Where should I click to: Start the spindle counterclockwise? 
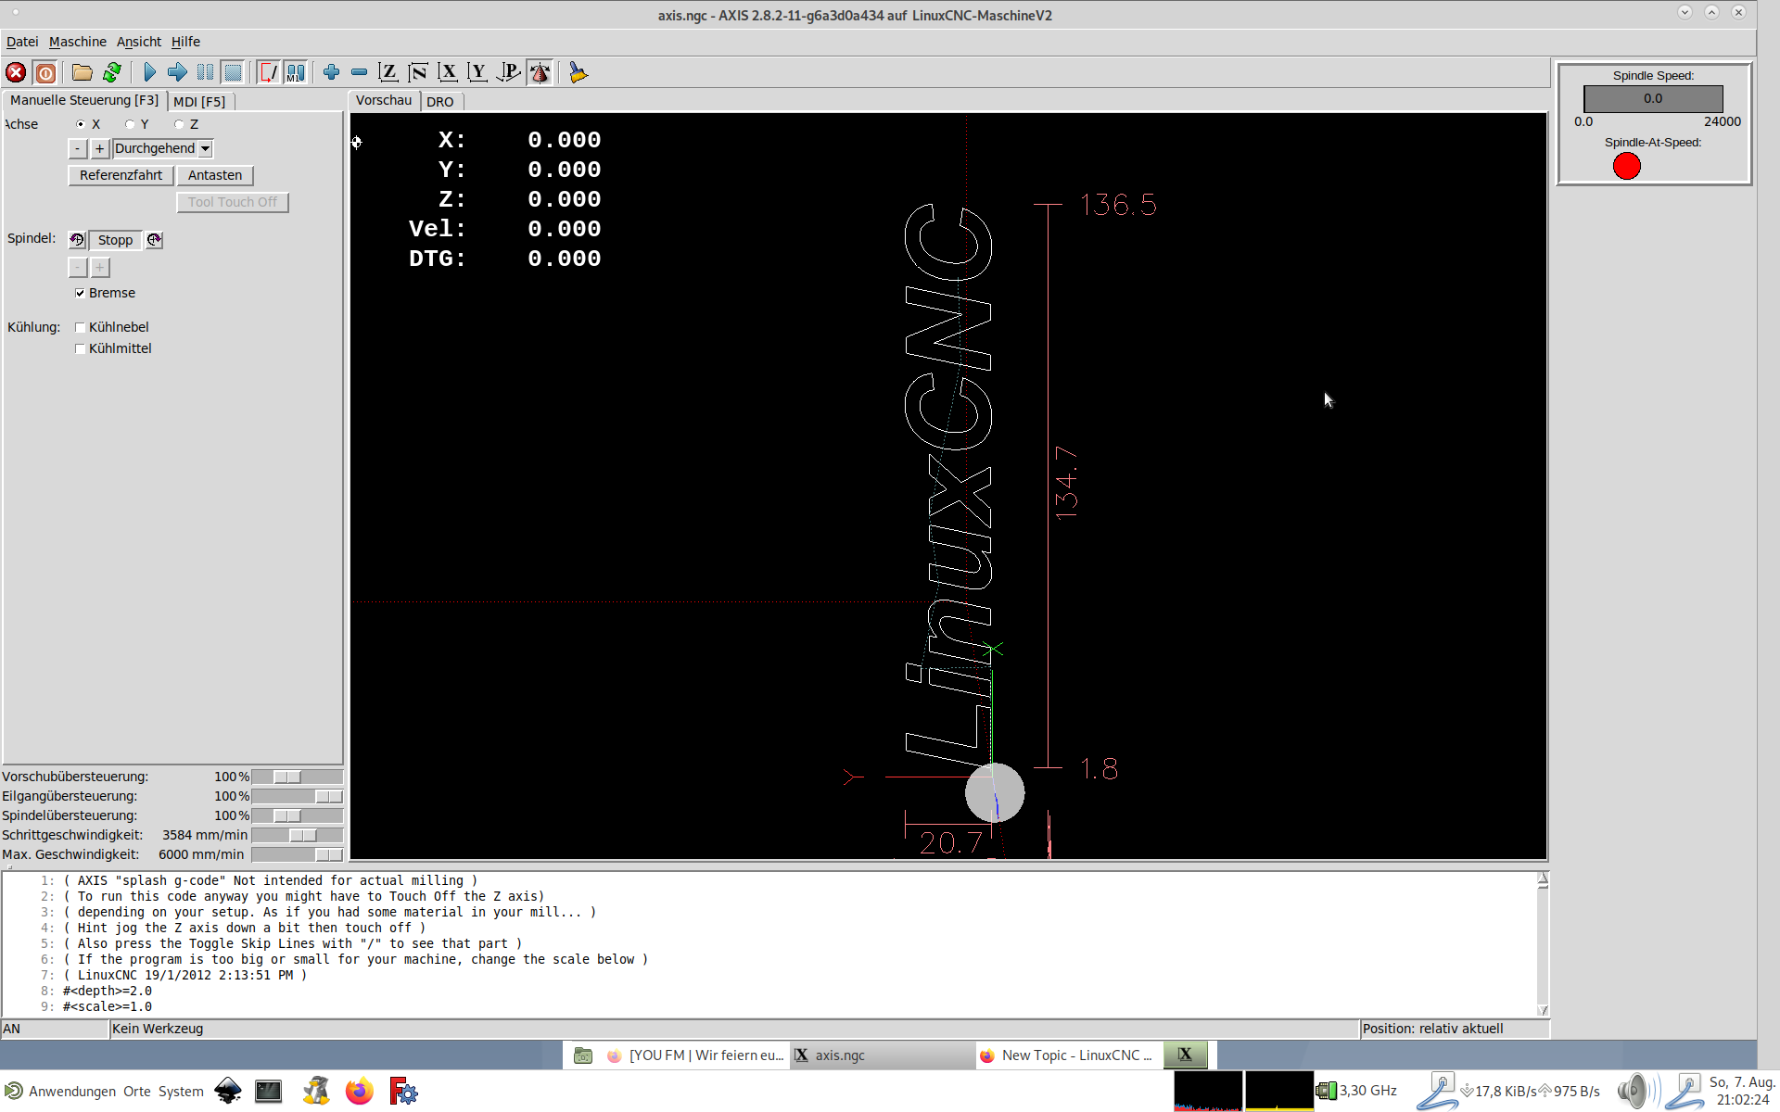click(x=77, y=240)
